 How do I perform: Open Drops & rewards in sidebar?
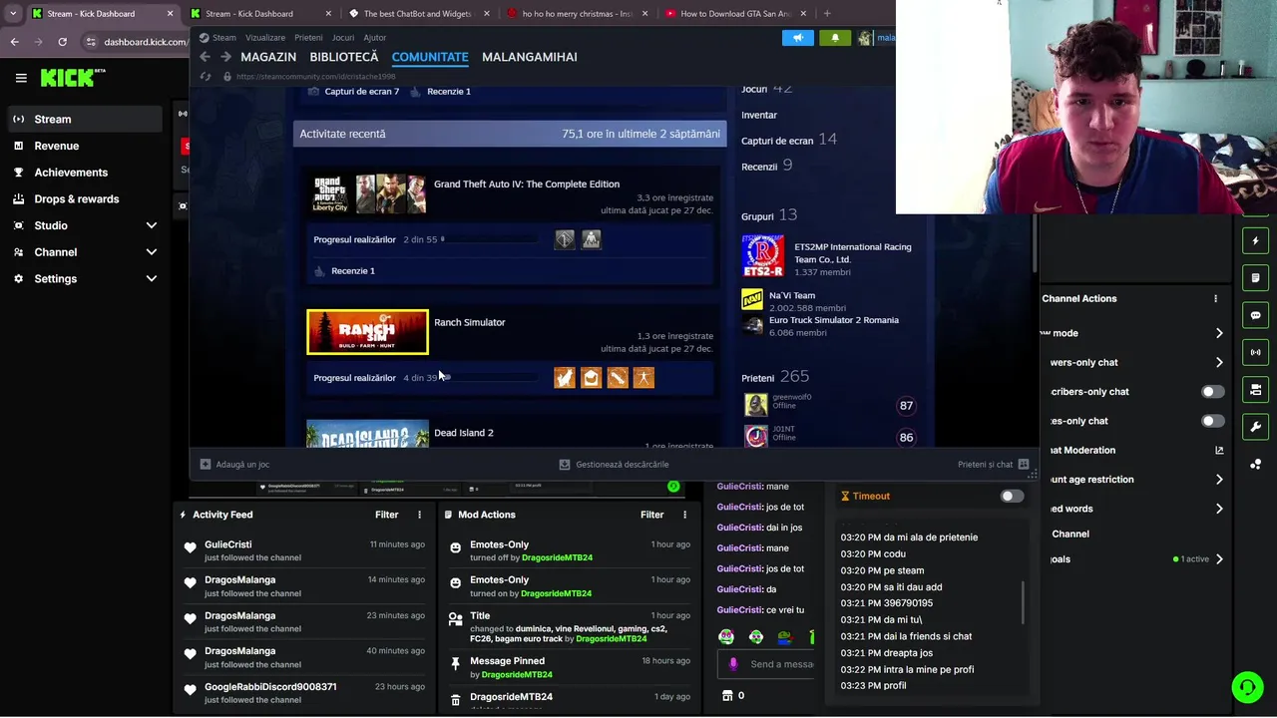click(83, 199)
